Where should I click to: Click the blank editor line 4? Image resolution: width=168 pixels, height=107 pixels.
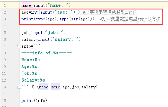click(94, 26)
